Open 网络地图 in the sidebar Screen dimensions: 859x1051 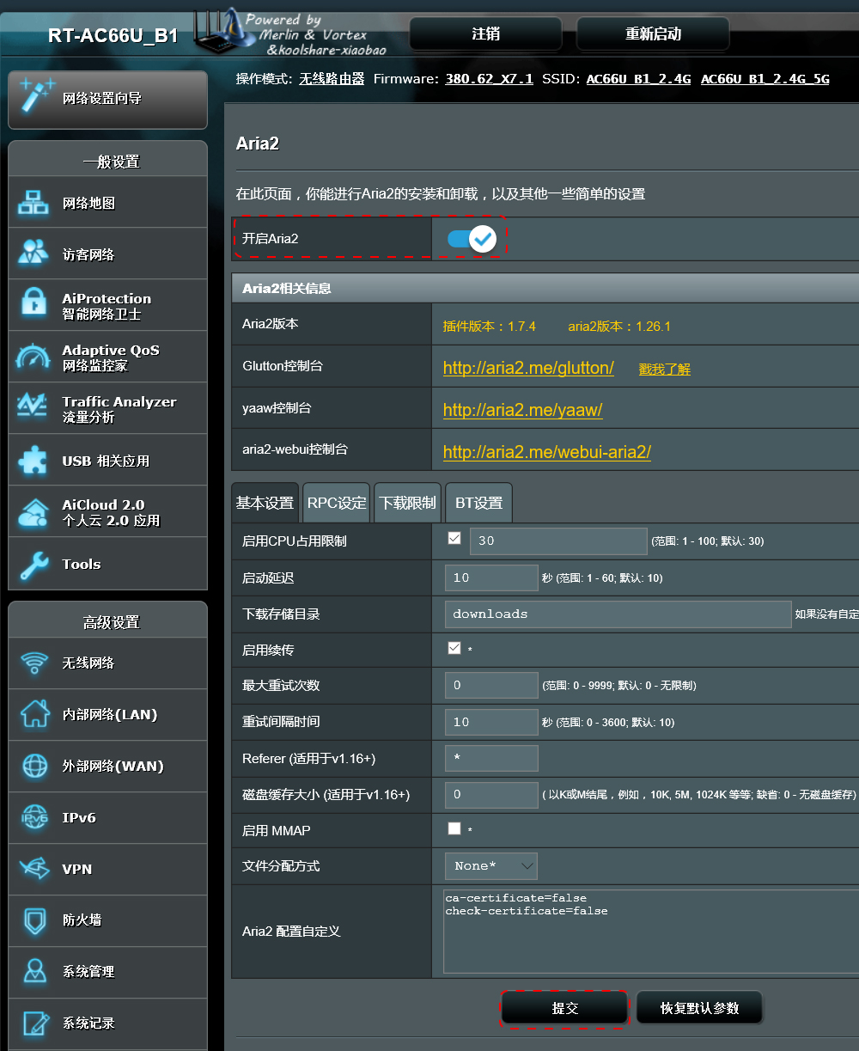click(108, 204)
